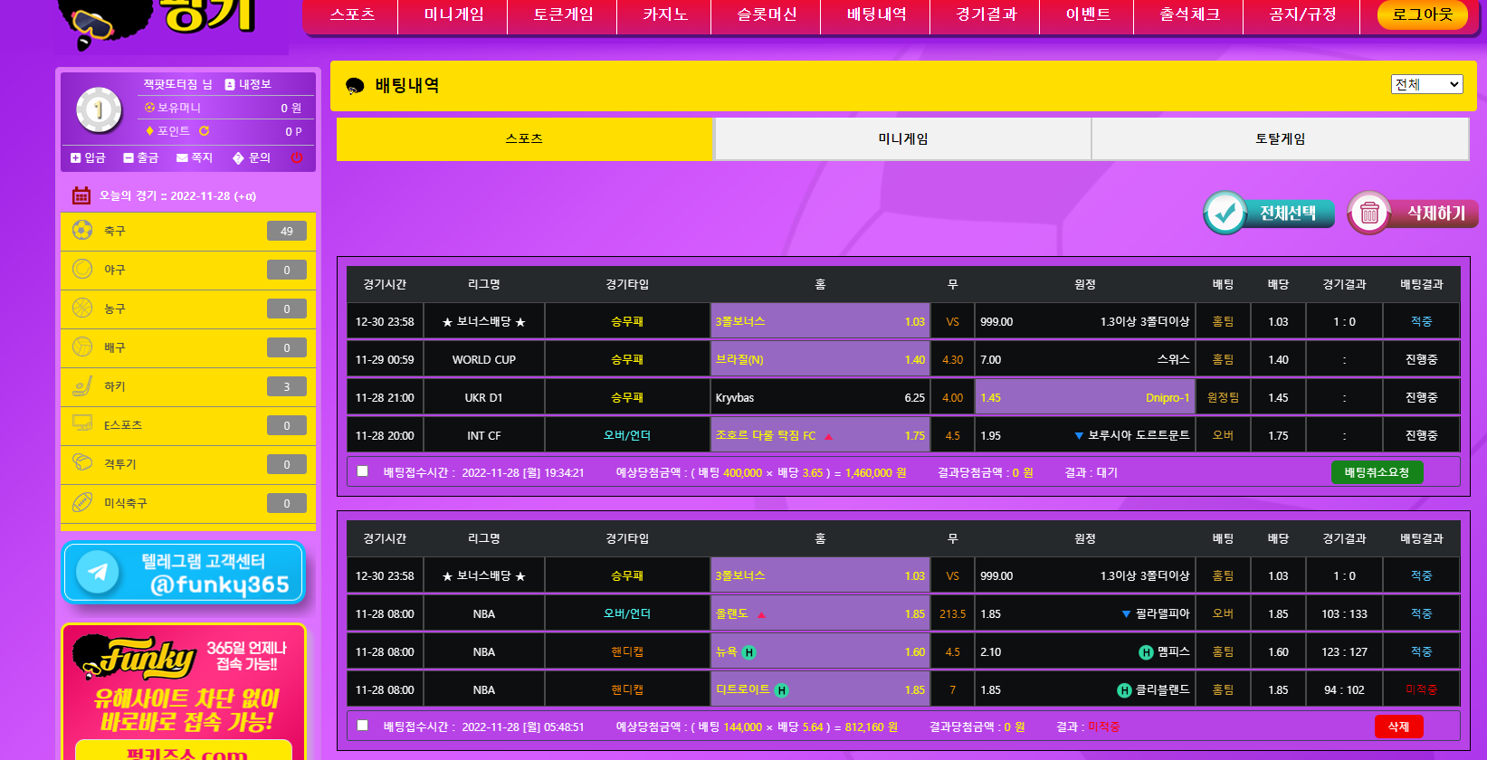This screenshot has width=1487, height=760.
Task: Switch to the 미니게임 betting tab
Action: pos(902,138)
